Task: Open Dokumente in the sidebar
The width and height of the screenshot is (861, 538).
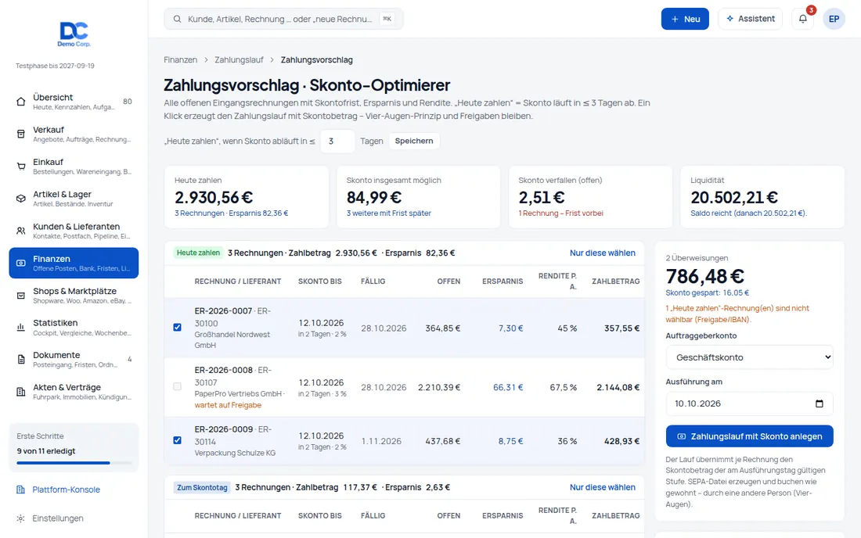Action: click(74, 360)
